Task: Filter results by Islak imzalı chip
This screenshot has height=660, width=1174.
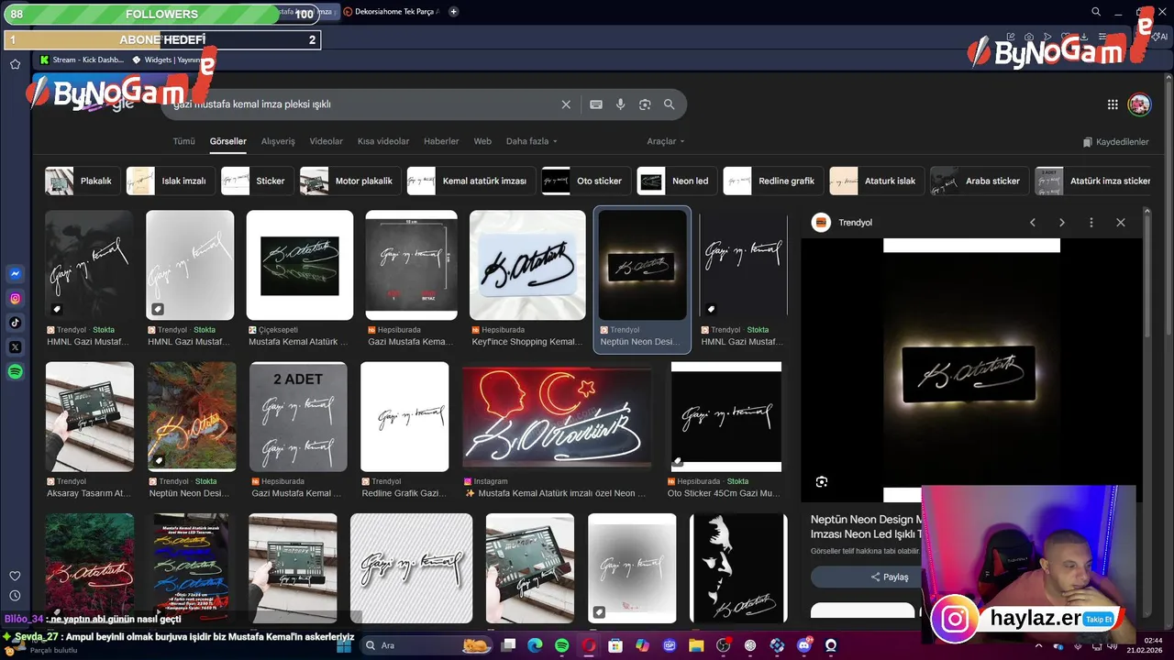Action: (x=170, y=181)
